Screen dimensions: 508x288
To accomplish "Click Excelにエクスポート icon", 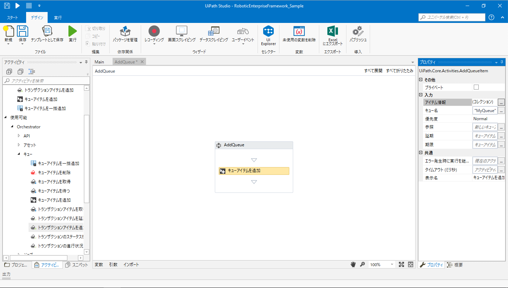I will 333,31.
